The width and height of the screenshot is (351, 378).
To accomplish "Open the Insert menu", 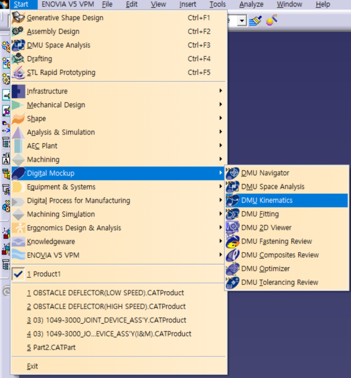I will 188,4.
